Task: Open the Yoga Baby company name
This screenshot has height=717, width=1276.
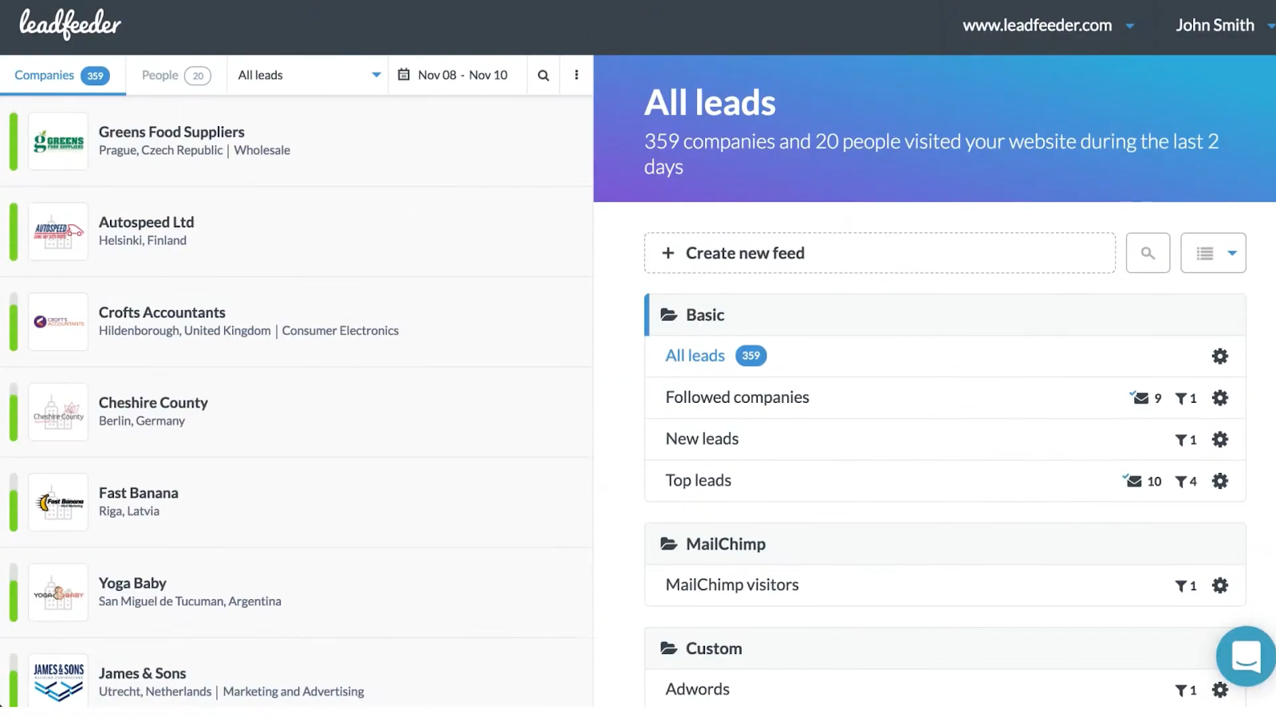Action: 132,583
